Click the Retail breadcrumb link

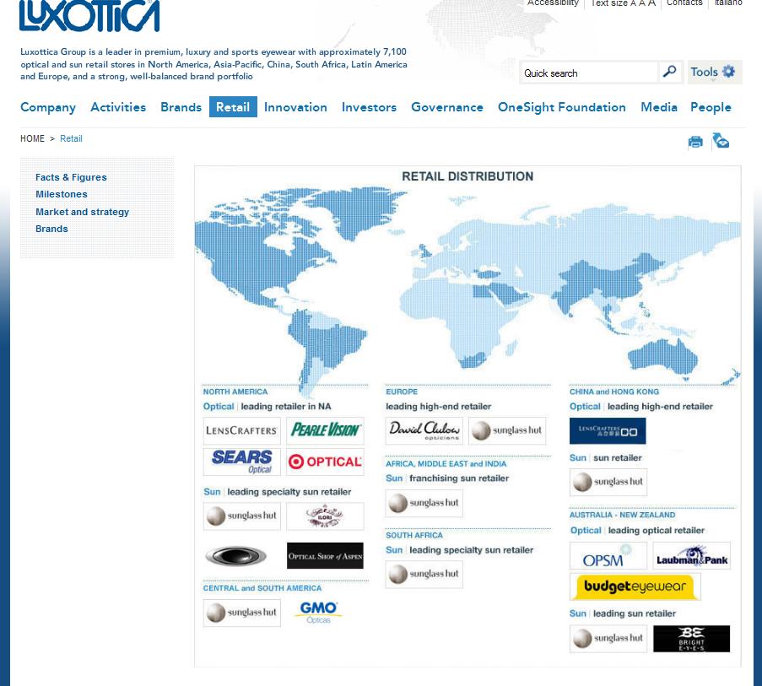71,139
